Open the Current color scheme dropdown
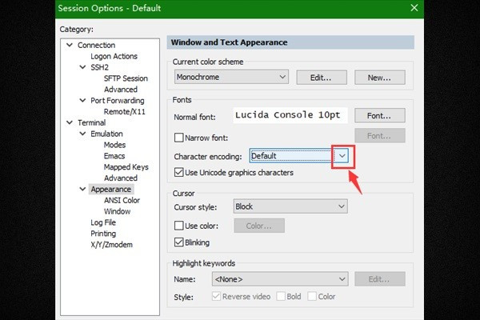This screenshot has height=320, width=480. tap(282, 78)
